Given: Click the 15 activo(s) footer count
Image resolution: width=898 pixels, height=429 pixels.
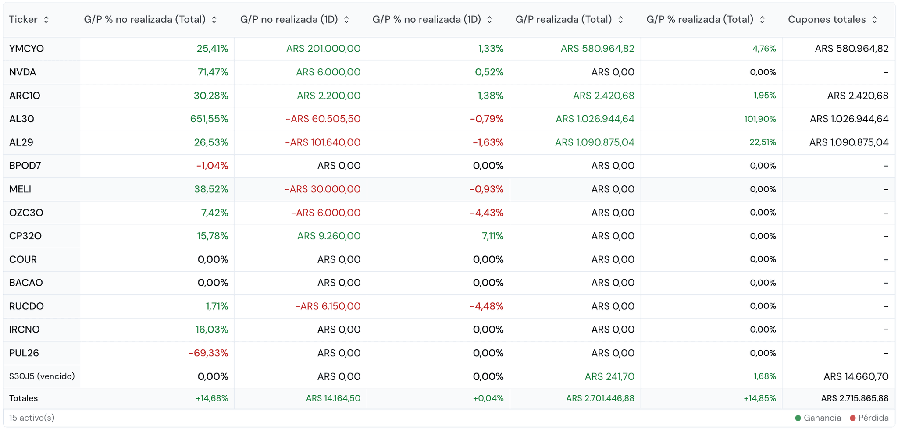Looking at the screenshot, I should (32, 418).
